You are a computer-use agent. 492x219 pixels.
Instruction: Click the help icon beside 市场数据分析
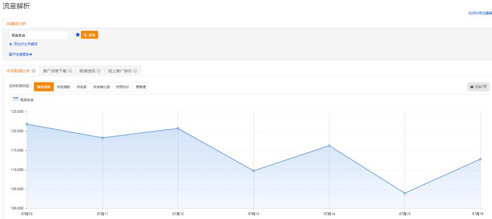(33, 71)
